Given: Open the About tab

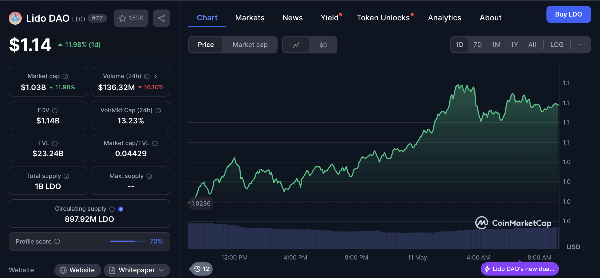Looking at the screenshot, I should point(490,18).
